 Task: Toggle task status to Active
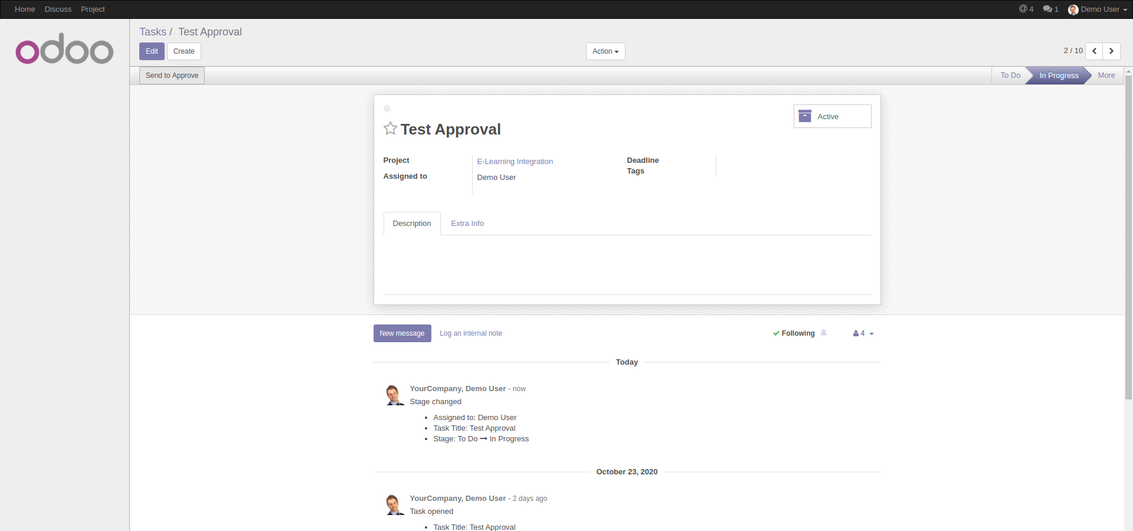tap(829, 116)
